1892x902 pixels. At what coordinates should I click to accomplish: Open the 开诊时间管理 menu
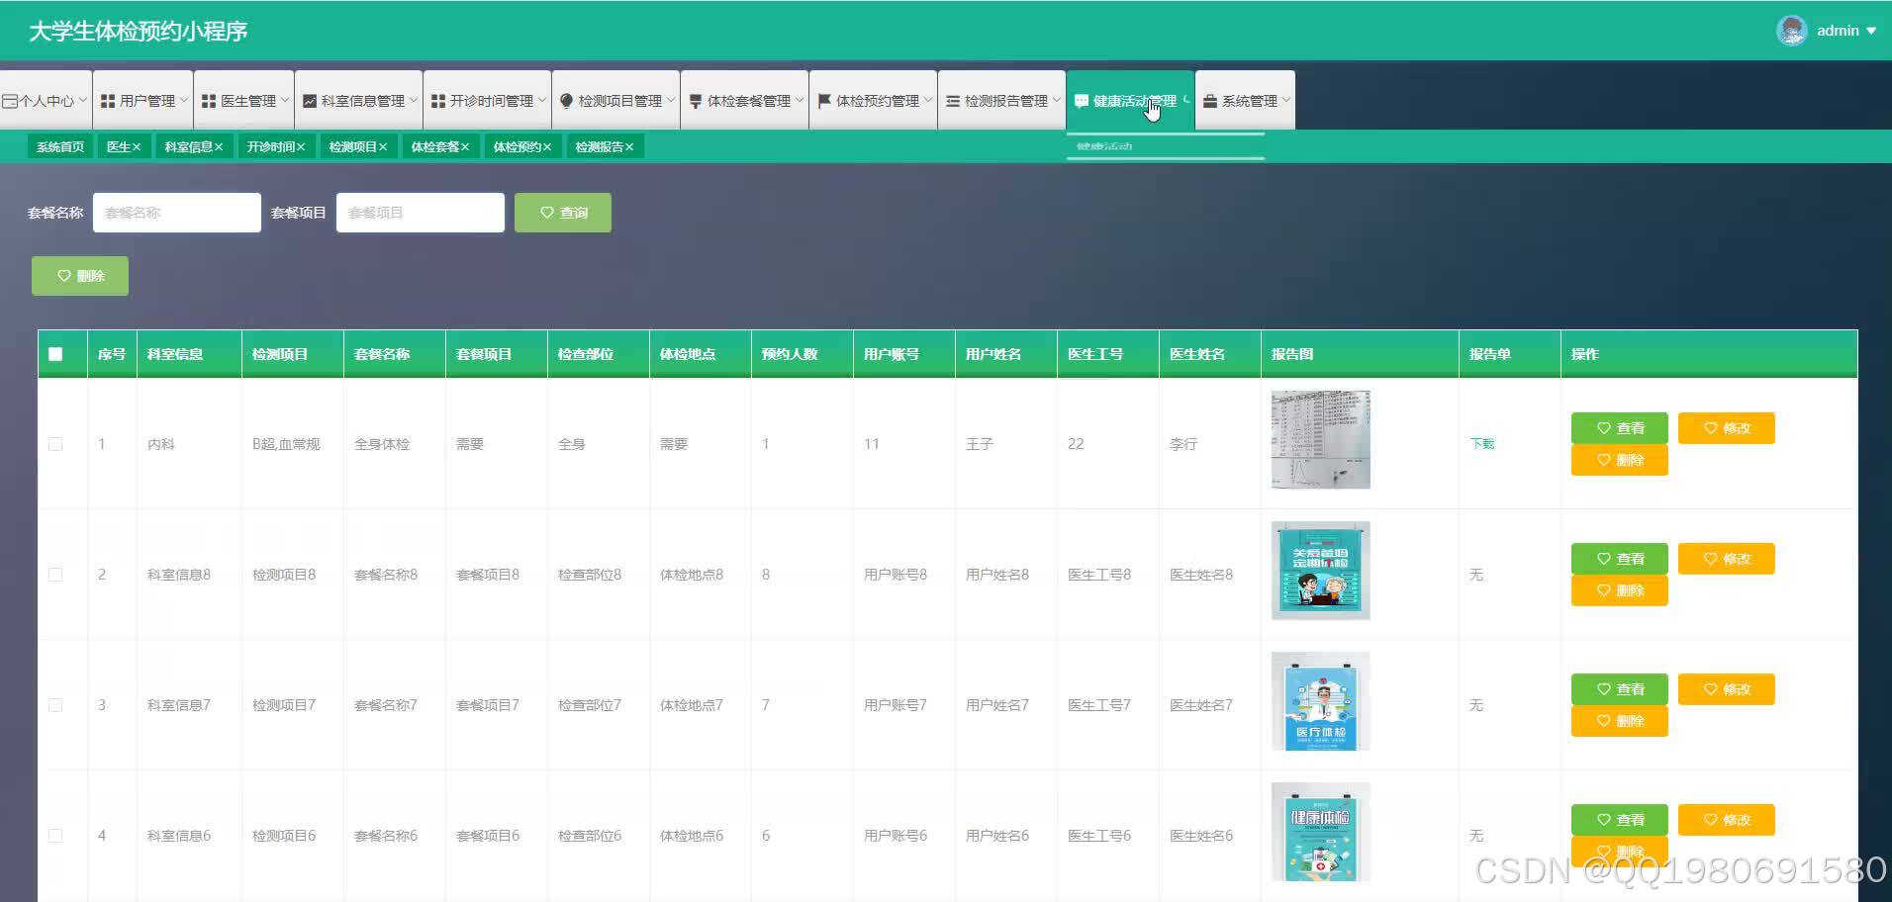[x=488, y=100]
